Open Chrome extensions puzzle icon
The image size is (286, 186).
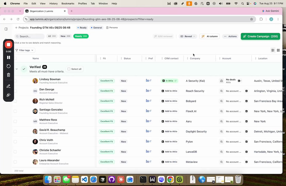coord(261,19)
